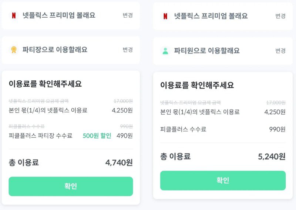This screenshot has height=210, width=296.
Task: Change the Netflix plan via 변경 in the left panel
Action: coord(128,15)
